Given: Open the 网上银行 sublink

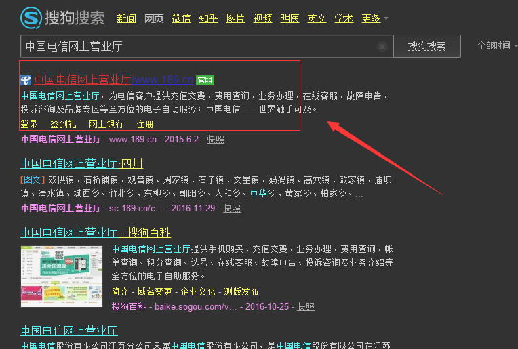Looking at the screenshot, I should pos(106,125).
